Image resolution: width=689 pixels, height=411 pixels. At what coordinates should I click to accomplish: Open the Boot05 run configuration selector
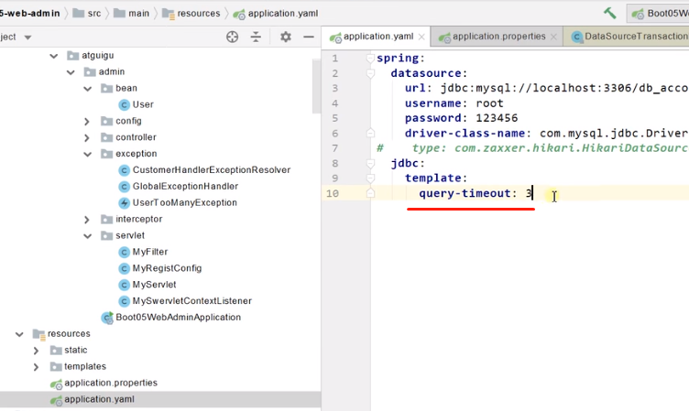(658, 13)
